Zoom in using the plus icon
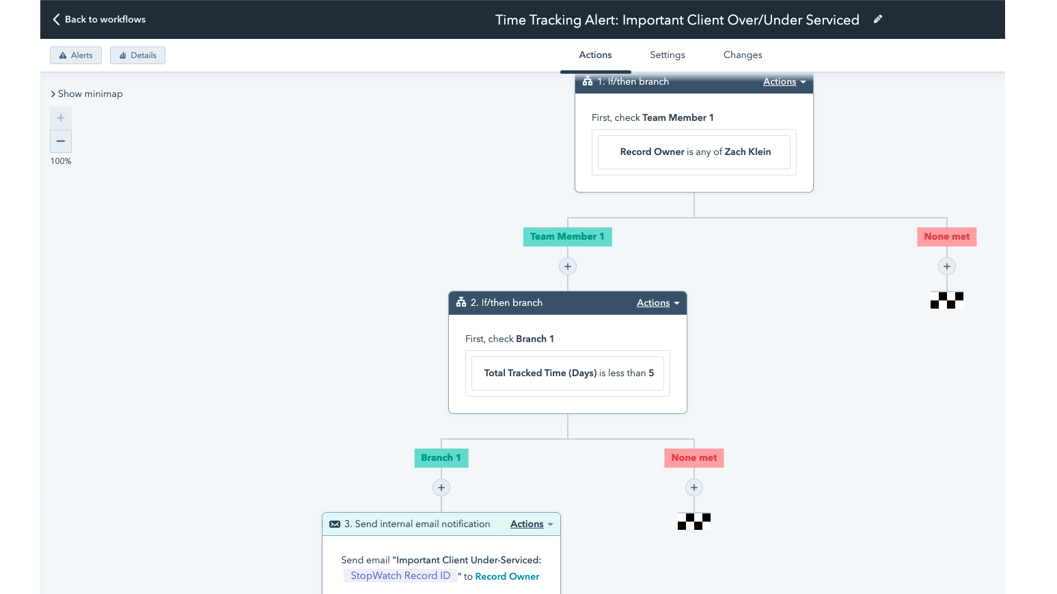Screen dimensions: 1057x594 click(60, 117)
